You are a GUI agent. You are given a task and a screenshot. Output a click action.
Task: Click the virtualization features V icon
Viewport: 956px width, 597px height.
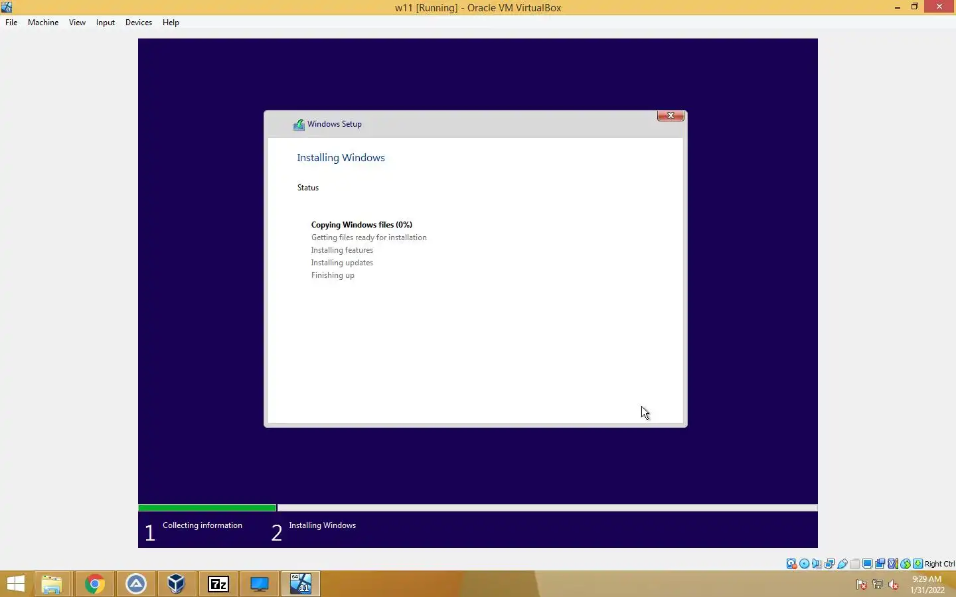[x=892, y=564]
